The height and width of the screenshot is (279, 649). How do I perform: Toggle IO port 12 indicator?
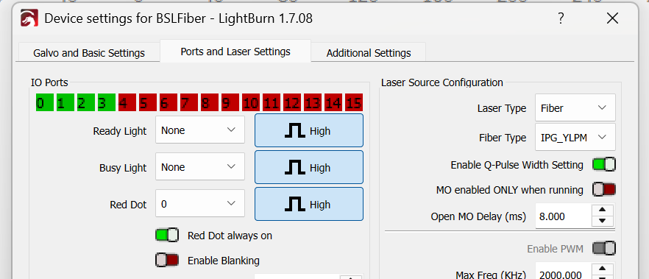pyautogui.click(x=292, y=102)
